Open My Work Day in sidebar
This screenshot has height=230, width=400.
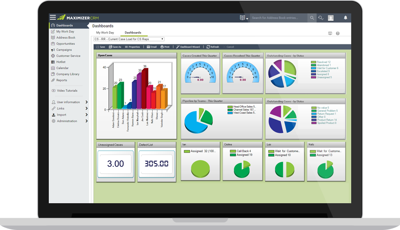(x=65, y=32)
